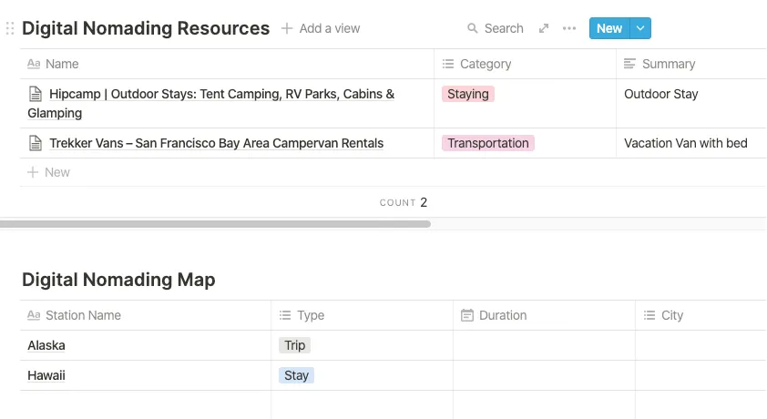This screenshot has height=419, width=767.
Task: Open the Trekker Vans Campervan Rentals page
Action: point(216,143)
